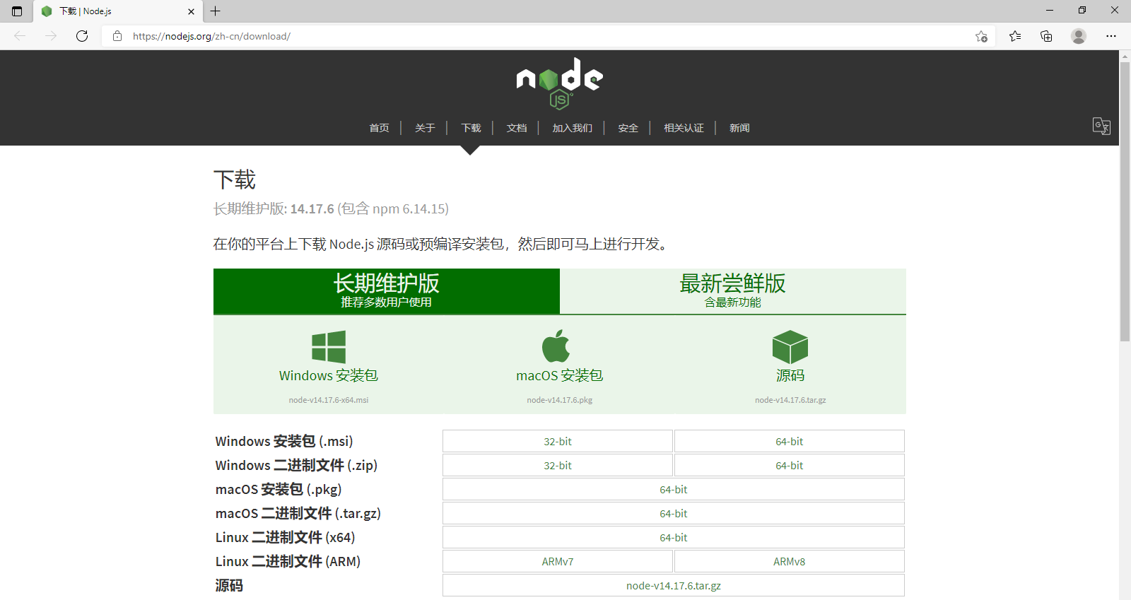The image size is (1131, 600).
Task: Download 64-bit macOS 二进制文件 (.tar.gz)
Action: (674, 513)
